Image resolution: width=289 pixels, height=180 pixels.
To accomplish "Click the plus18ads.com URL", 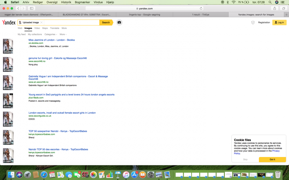I will pos(36,98).
